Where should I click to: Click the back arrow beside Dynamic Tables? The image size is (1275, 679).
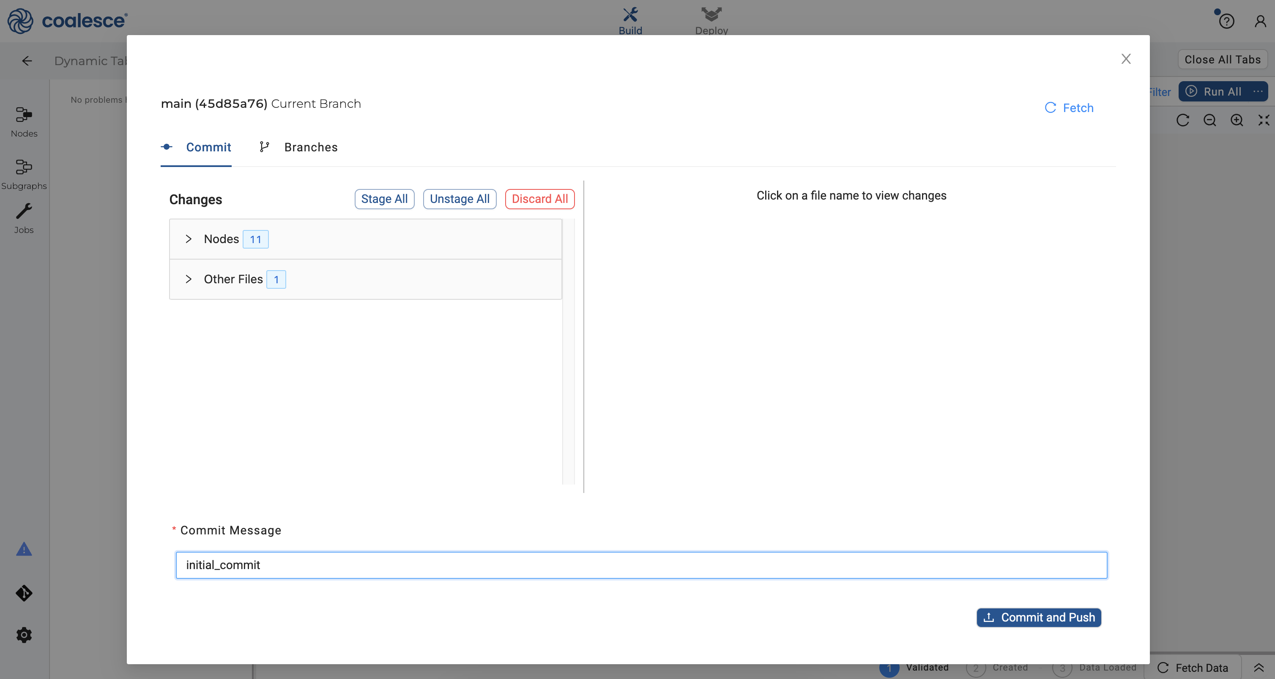click(27, 61)
